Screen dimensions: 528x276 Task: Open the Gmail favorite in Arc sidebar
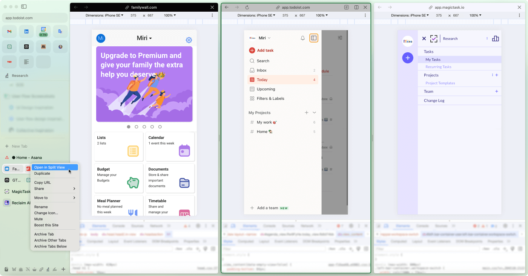[9, 32]
